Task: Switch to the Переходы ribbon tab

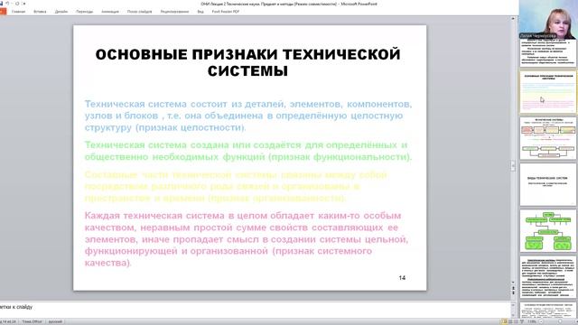Action: click(x=84, y=12)
